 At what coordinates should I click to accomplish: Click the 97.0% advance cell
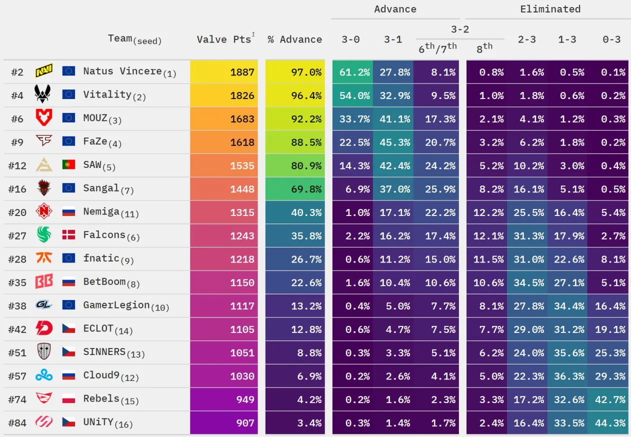coord(295,72)
